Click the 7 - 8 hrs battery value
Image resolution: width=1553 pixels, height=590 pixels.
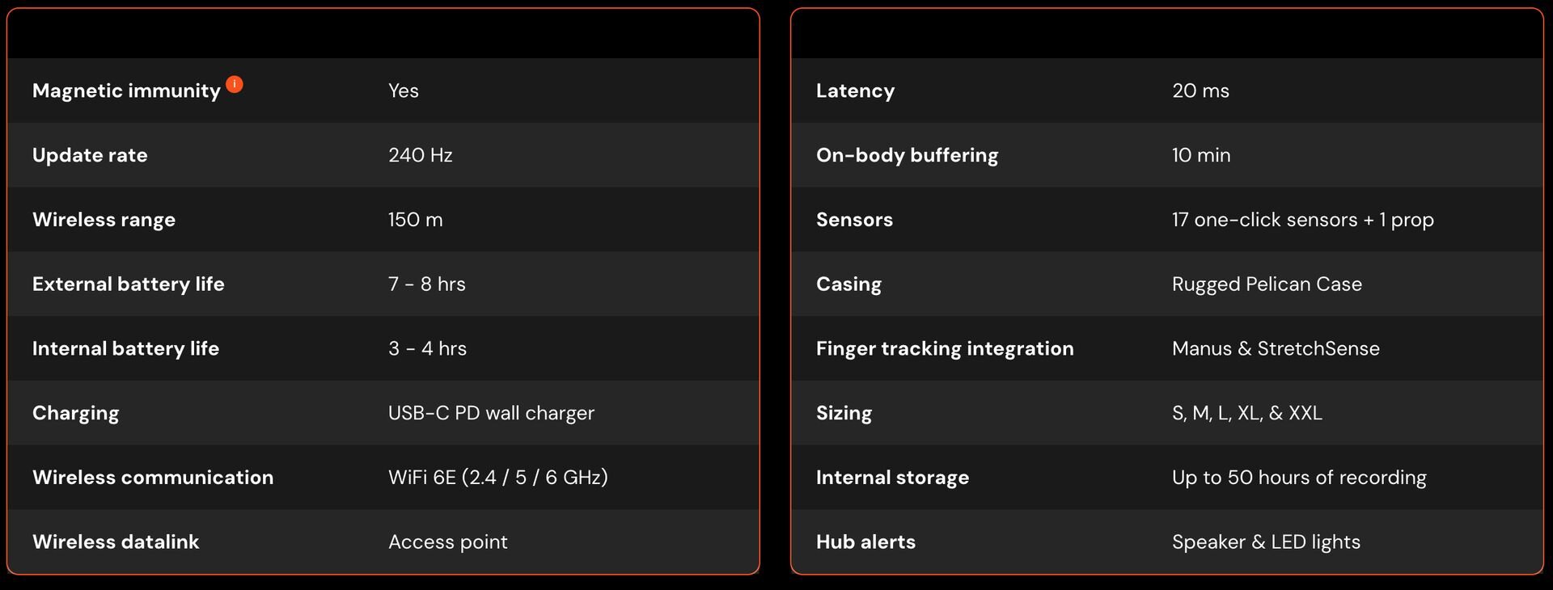point(426,284)
